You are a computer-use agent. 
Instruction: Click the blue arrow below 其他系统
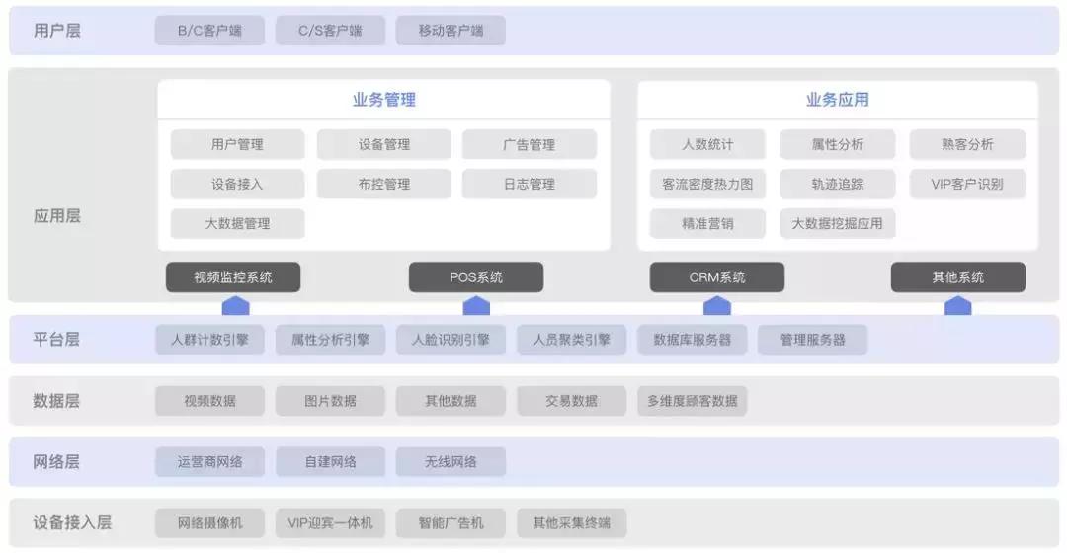click(x=957, y=305)
